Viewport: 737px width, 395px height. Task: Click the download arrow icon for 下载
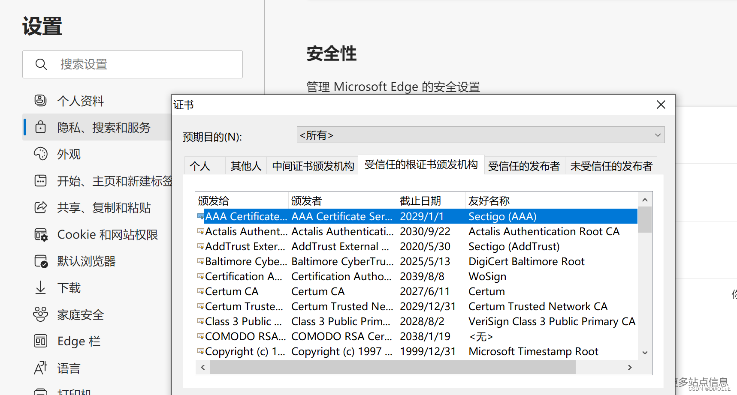[x=40, y=287]
